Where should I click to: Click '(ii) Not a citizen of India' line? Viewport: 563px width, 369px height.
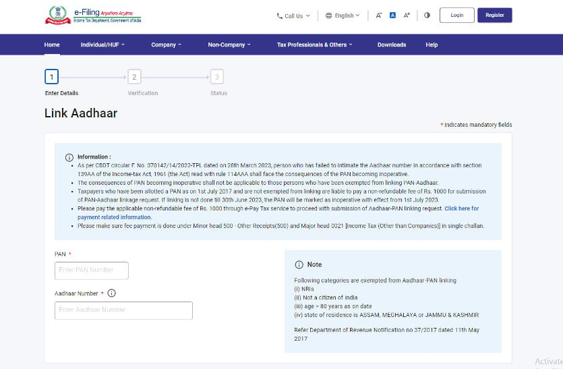point(326,297)
